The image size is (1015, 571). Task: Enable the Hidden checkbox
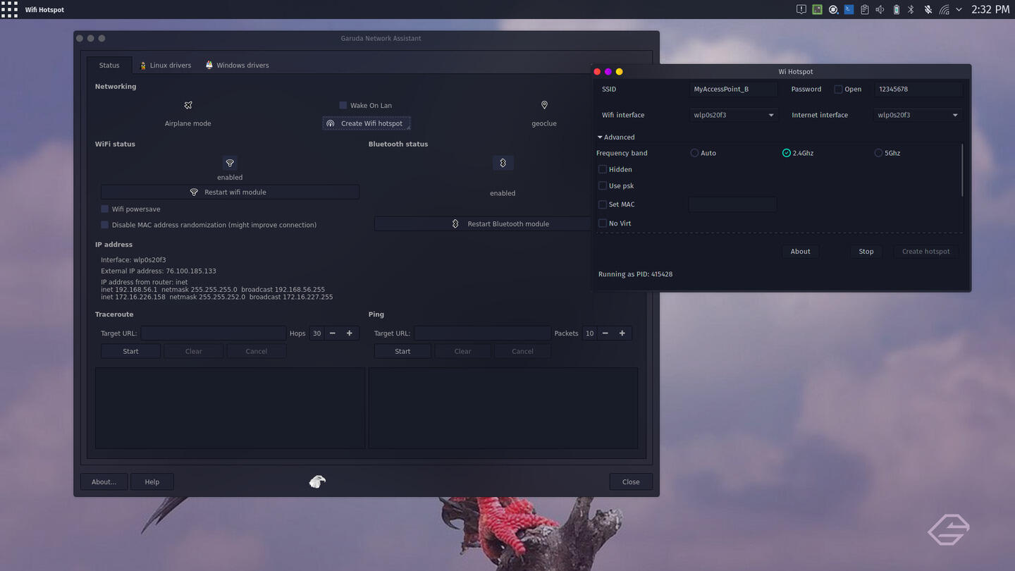coord(603,169)
